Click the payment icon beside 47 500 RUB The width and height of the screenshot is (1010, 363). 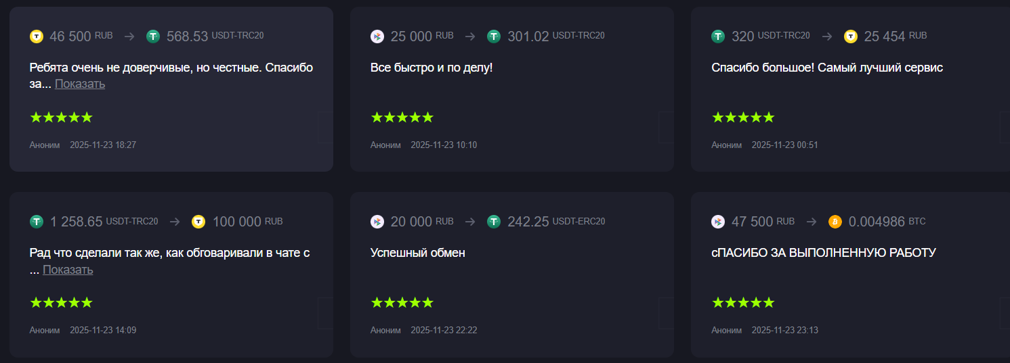point(718,222)
